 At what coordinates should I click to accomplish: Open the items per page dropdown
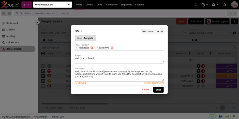(63, 108)
